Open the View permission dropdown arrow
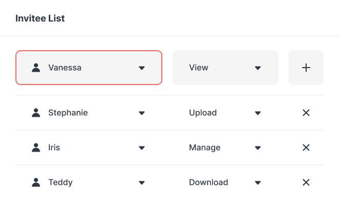339x211 pixels. 258,68
